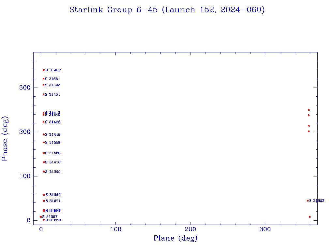The height and width of the screenshot is (250, 334).
Task: Click the "300" tick label on Phase axis
Action: pyautogui.click(x=25, y=88)
